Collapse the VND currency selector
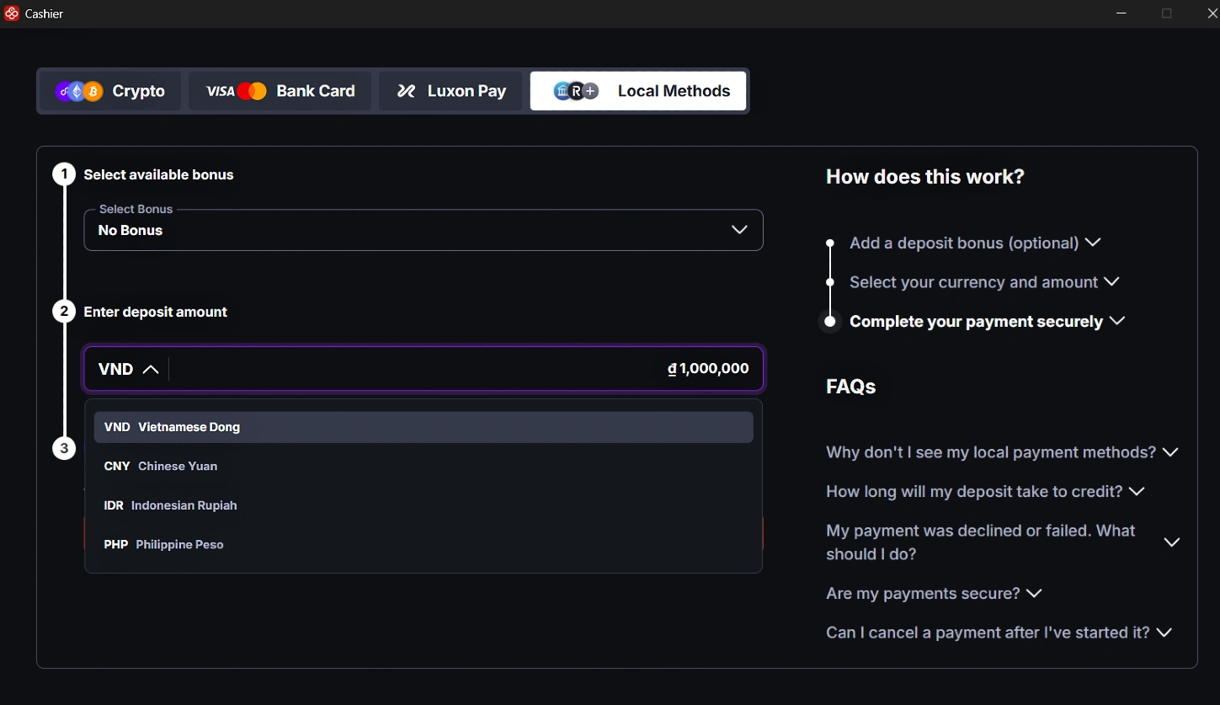This screenshot has width=1220, height=705. (128, 369)
